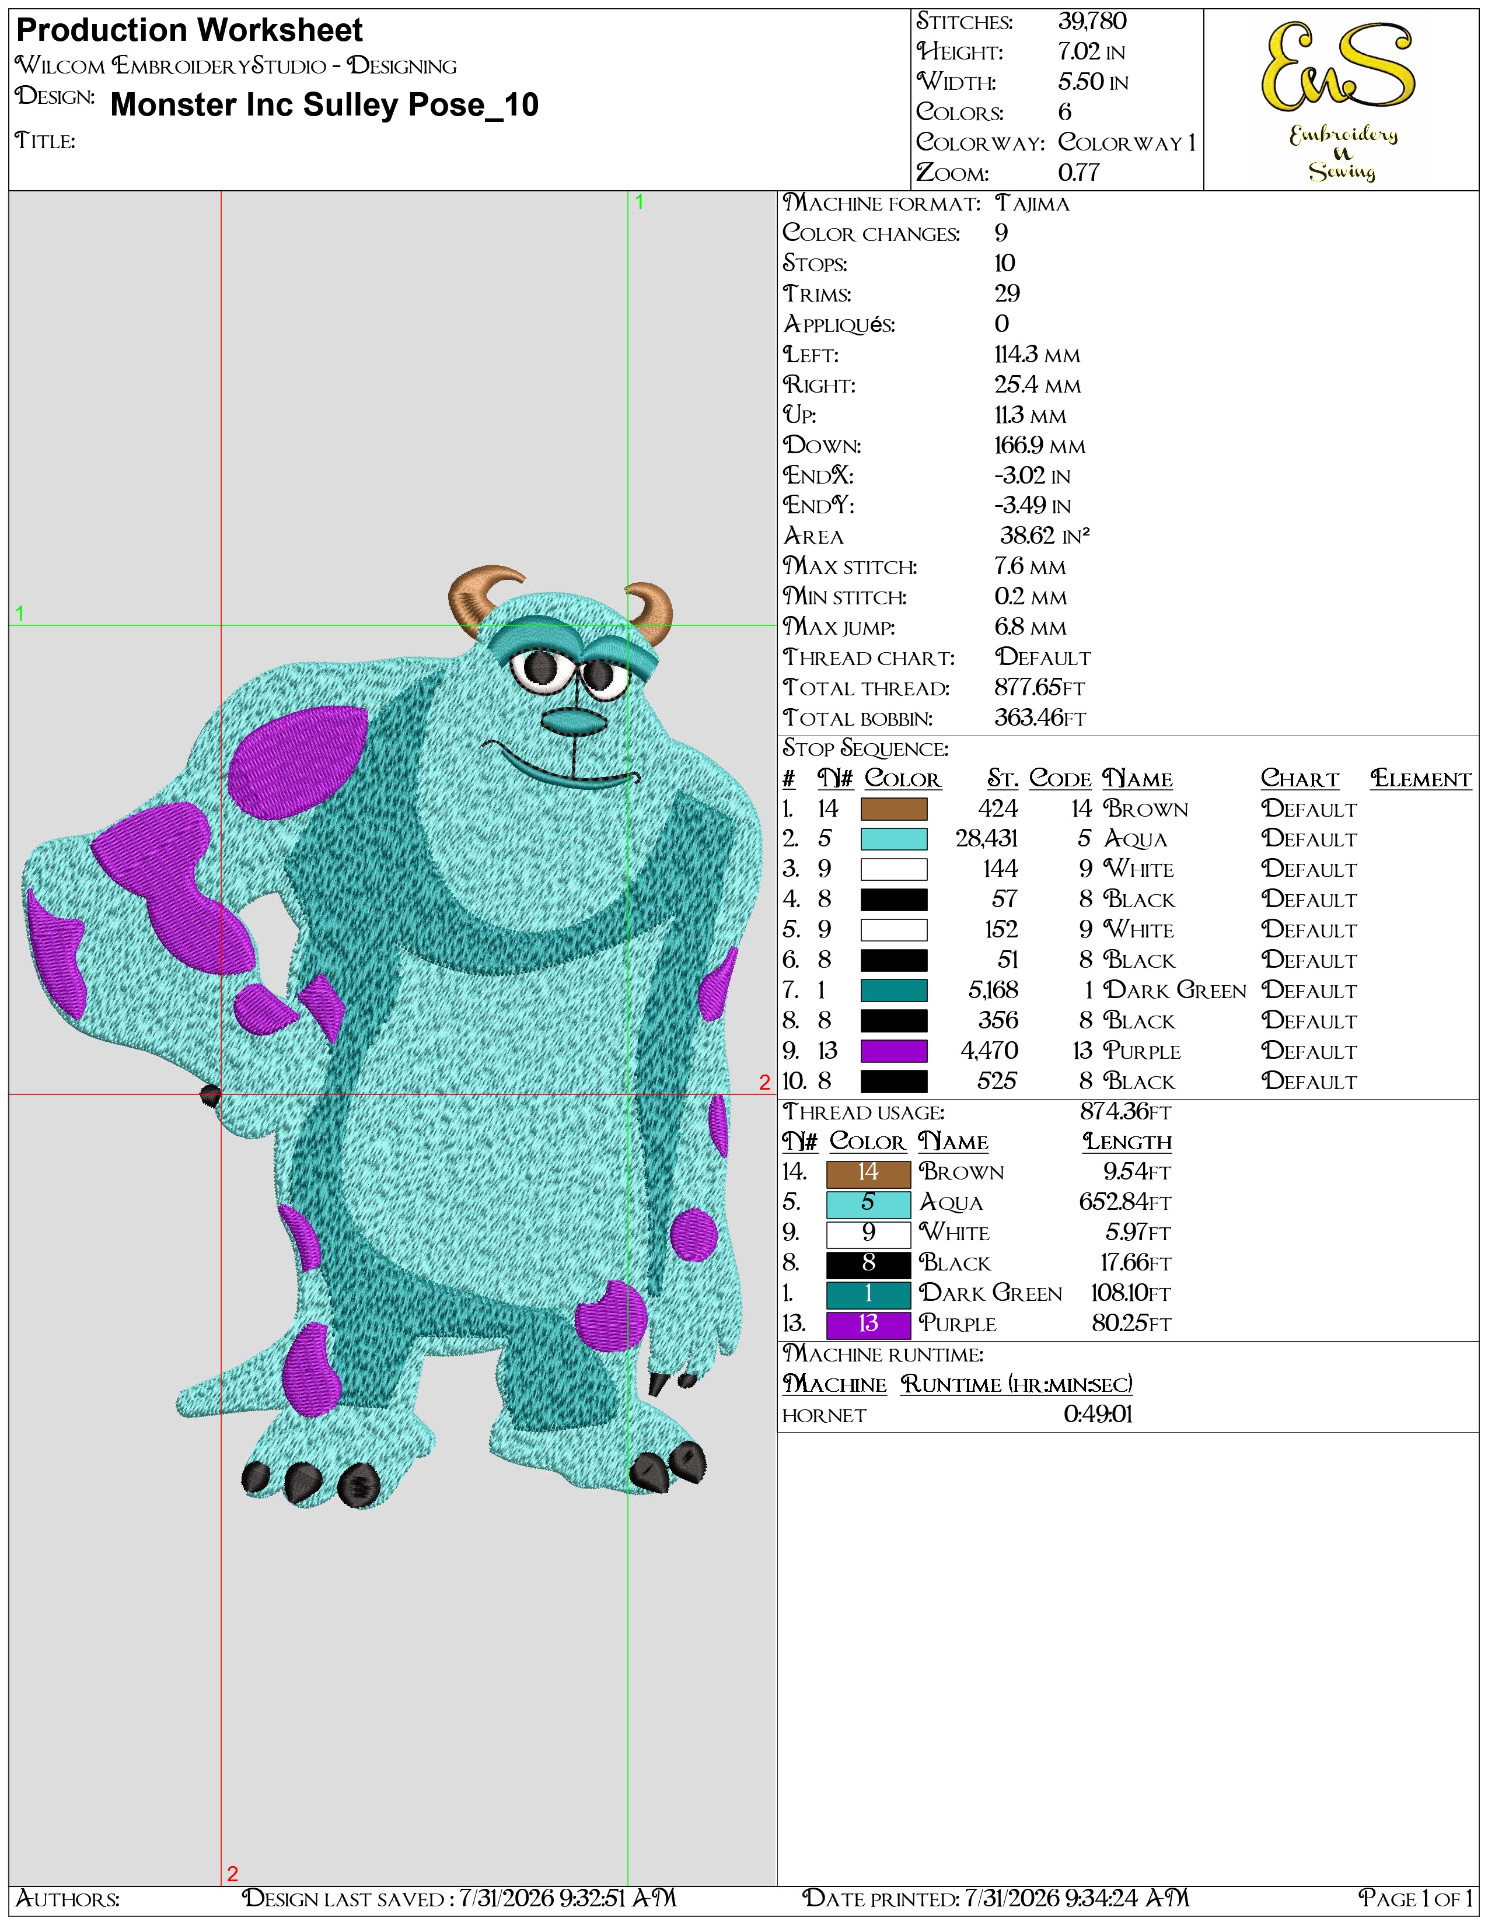Click the "Chart" column header
1488x1925 pixels.
(x=1300, y=779)
